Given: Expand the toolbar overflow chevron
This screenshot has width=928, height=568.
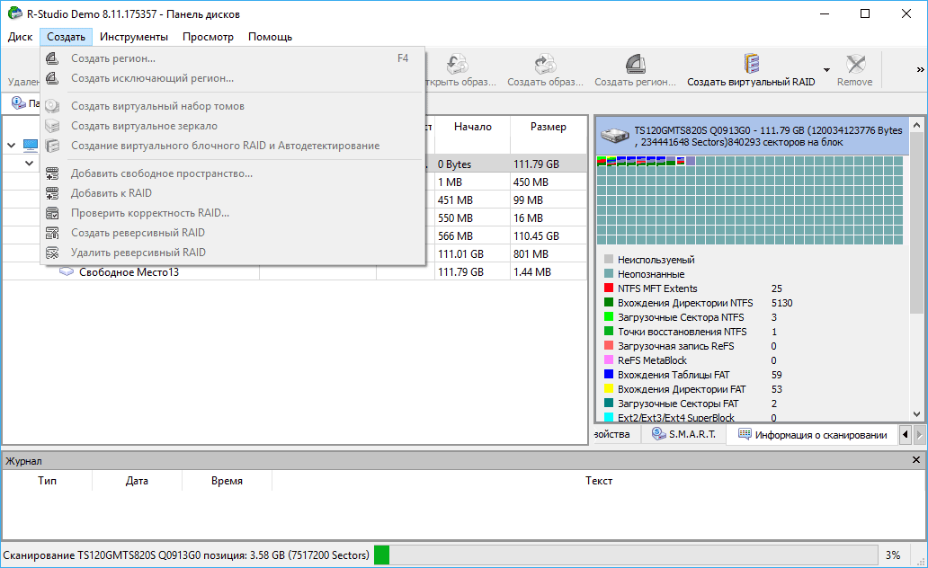Looking at the screenshot, I should coord(920,70).
